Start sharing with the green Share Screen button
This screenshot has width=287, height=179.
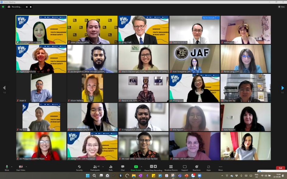coord(136,168)
